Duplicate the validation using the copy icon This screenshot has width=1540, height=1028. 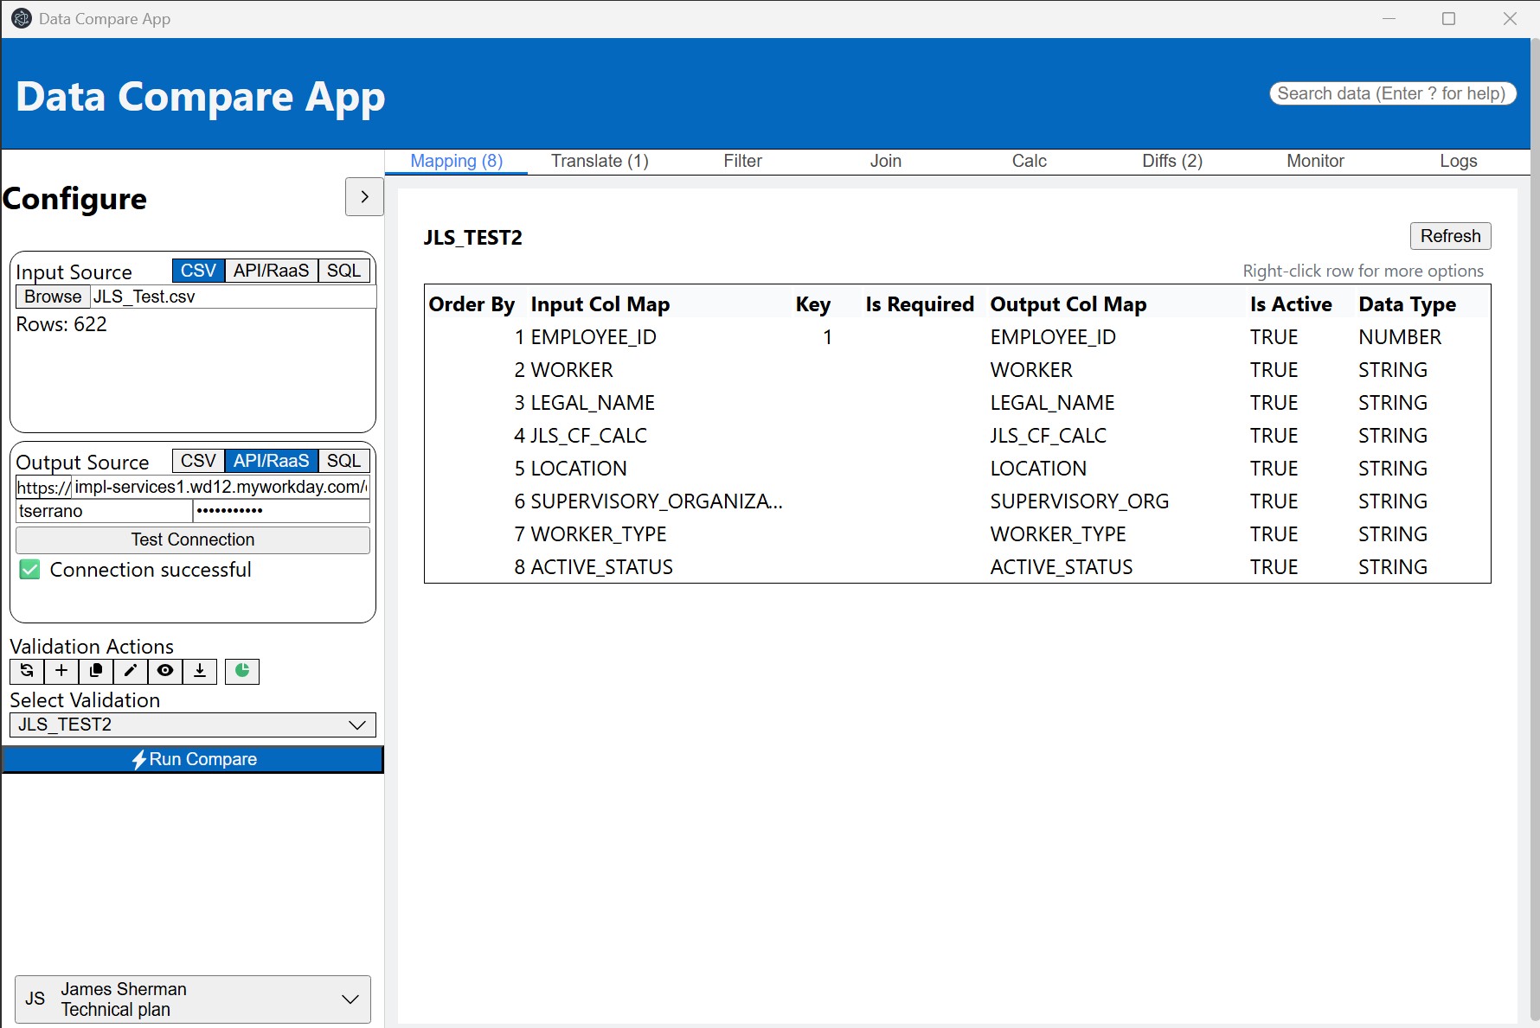[95, 671]
